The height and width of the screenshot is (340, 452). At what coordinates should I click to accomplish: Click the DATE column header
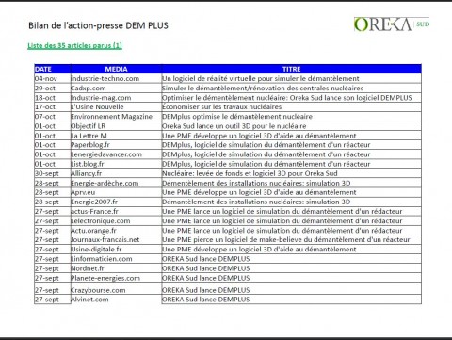(x=53, y=69)
